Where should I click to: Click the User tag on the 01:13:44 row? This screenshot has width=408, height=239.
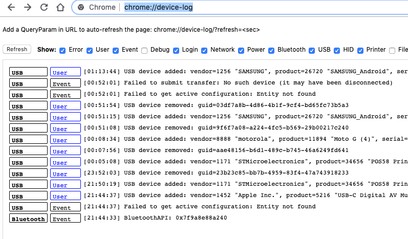66,72
